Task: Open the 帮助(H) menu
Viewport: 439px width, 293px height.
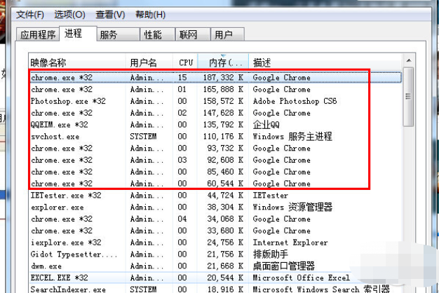Action: [150, 14]
